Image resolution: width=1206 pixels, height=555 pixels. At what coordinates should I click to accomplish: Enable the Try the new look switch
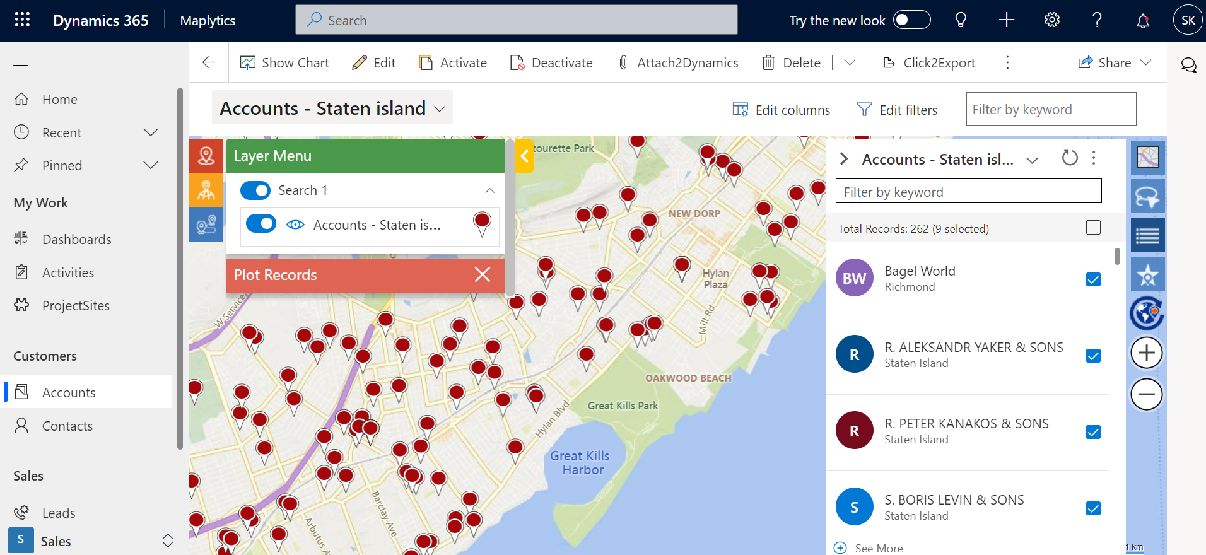(x=911, y=20)
